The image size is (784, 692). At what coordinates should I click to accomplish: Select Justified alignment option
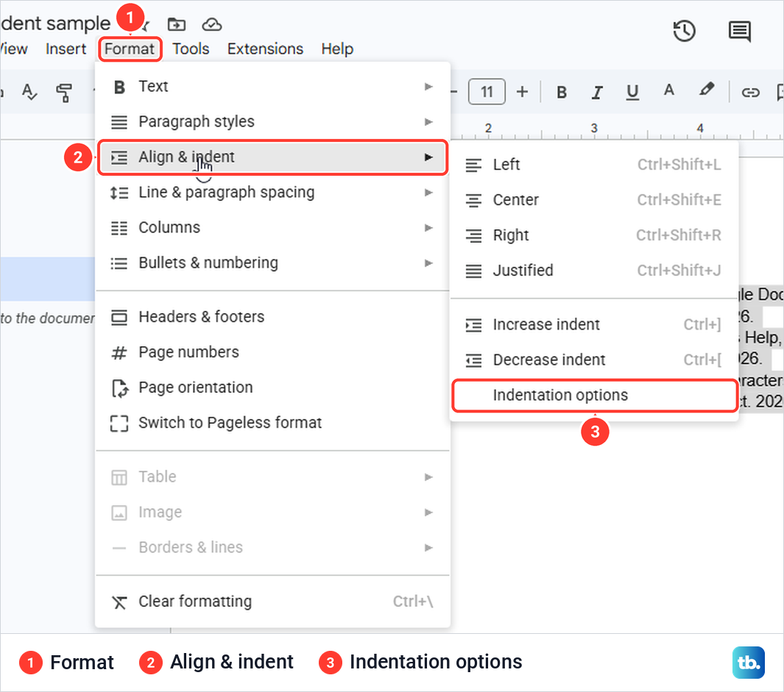tap(594, 271)
